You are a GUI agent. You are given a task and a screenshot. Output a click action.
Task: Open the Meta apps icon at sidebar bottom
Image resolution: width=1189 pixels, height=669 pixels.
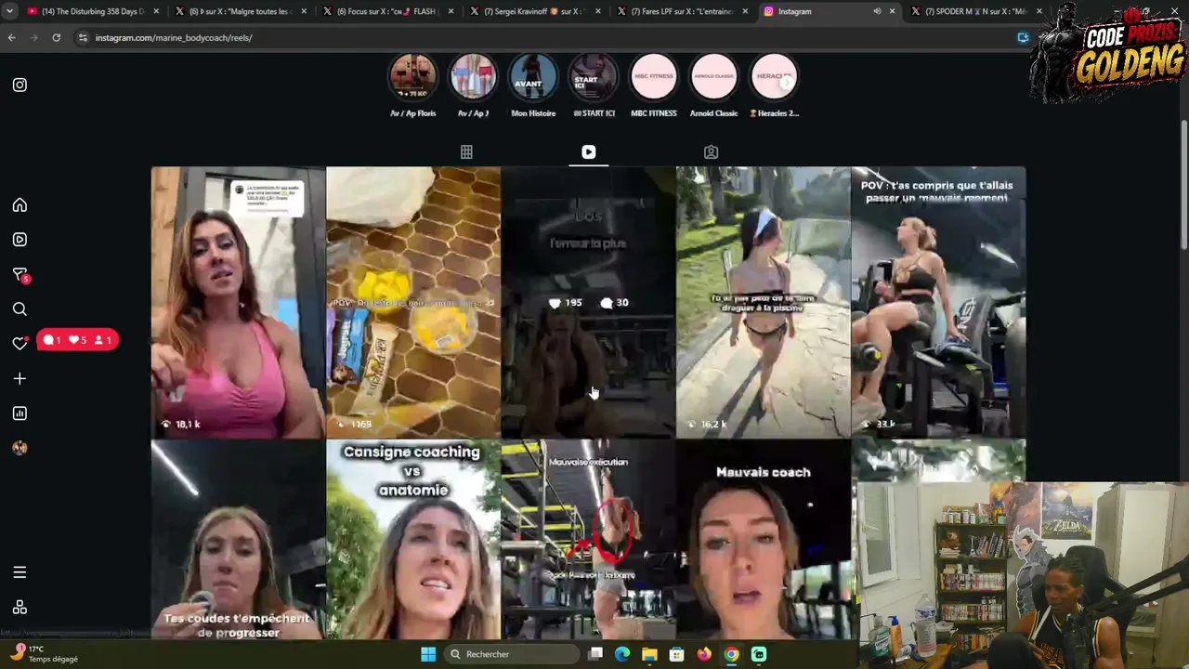20,608
